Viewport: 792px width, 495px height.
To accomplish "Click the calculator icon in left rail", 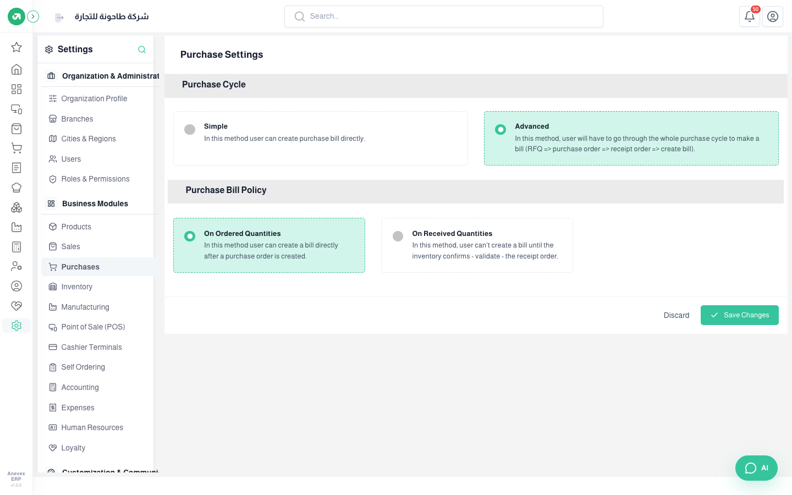I will coord(16,247).
